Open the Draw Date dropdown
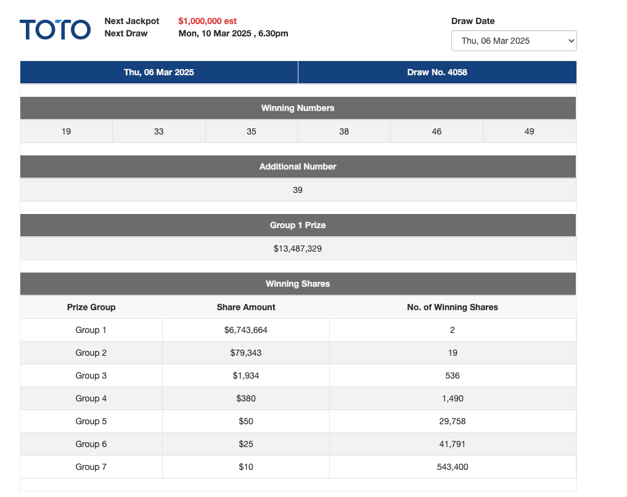Image resolution: width=627 pixels, height=497 pixels. [514, 41]
